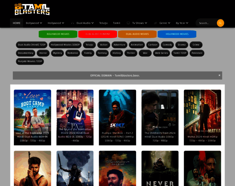Choose the Adventure genre tag
235x186 pixels.
tap(119, 45)
